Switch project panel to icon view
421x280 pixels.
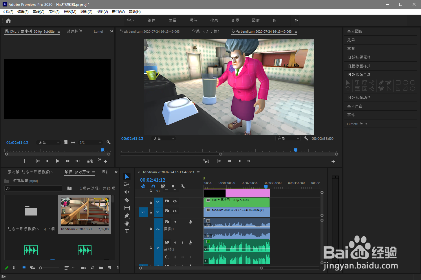point(24,268)
